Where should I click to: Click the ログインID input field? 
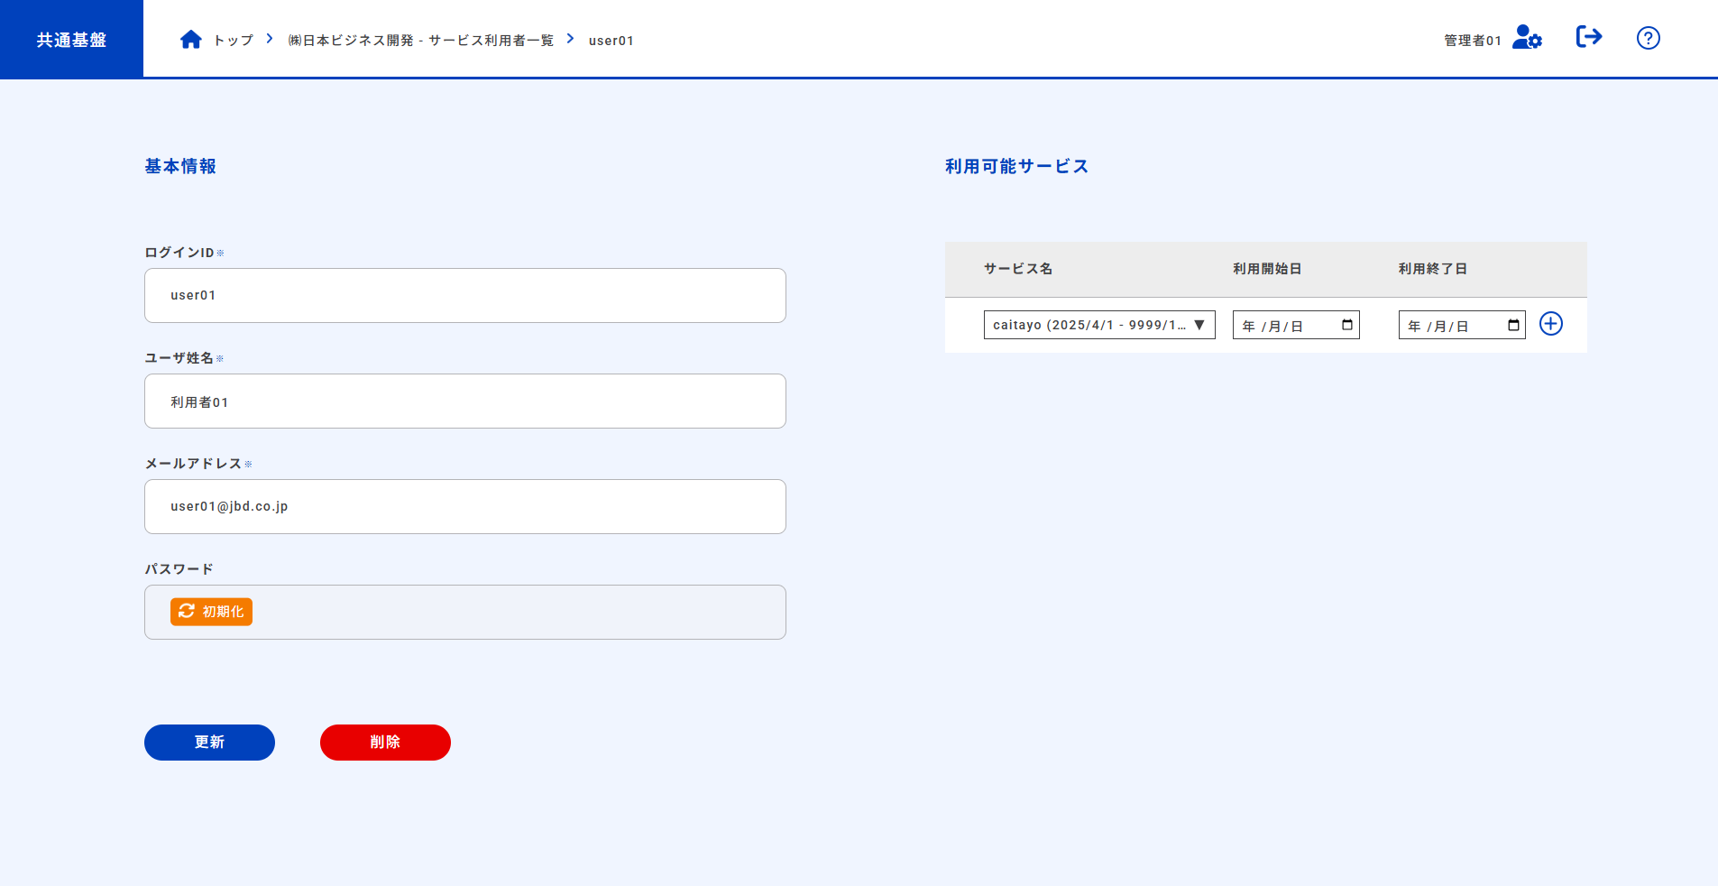tap(464, 295)
